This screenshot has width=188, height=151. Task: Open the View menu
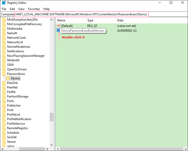pyautogui.click(x=21, y=9)
